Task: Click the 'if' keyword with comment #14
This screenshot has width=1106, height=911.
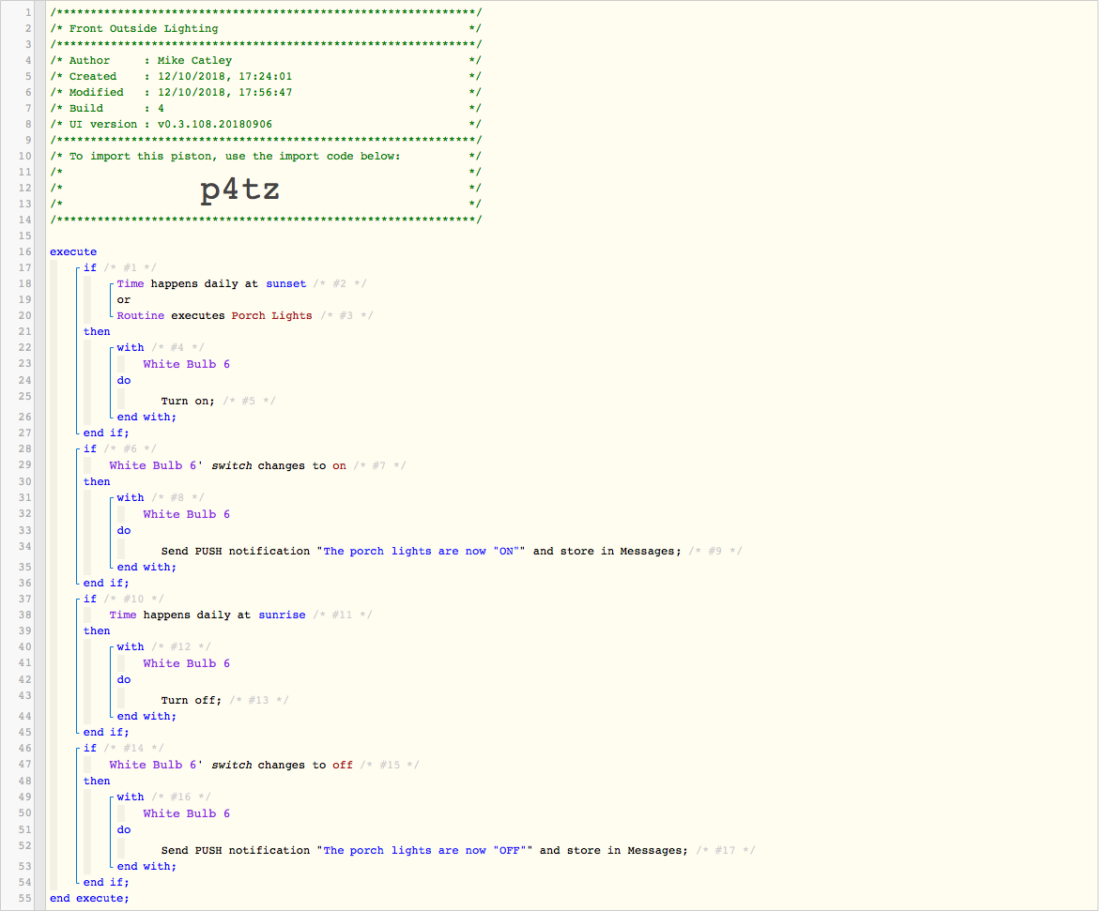Action: (x=90, y=748)
